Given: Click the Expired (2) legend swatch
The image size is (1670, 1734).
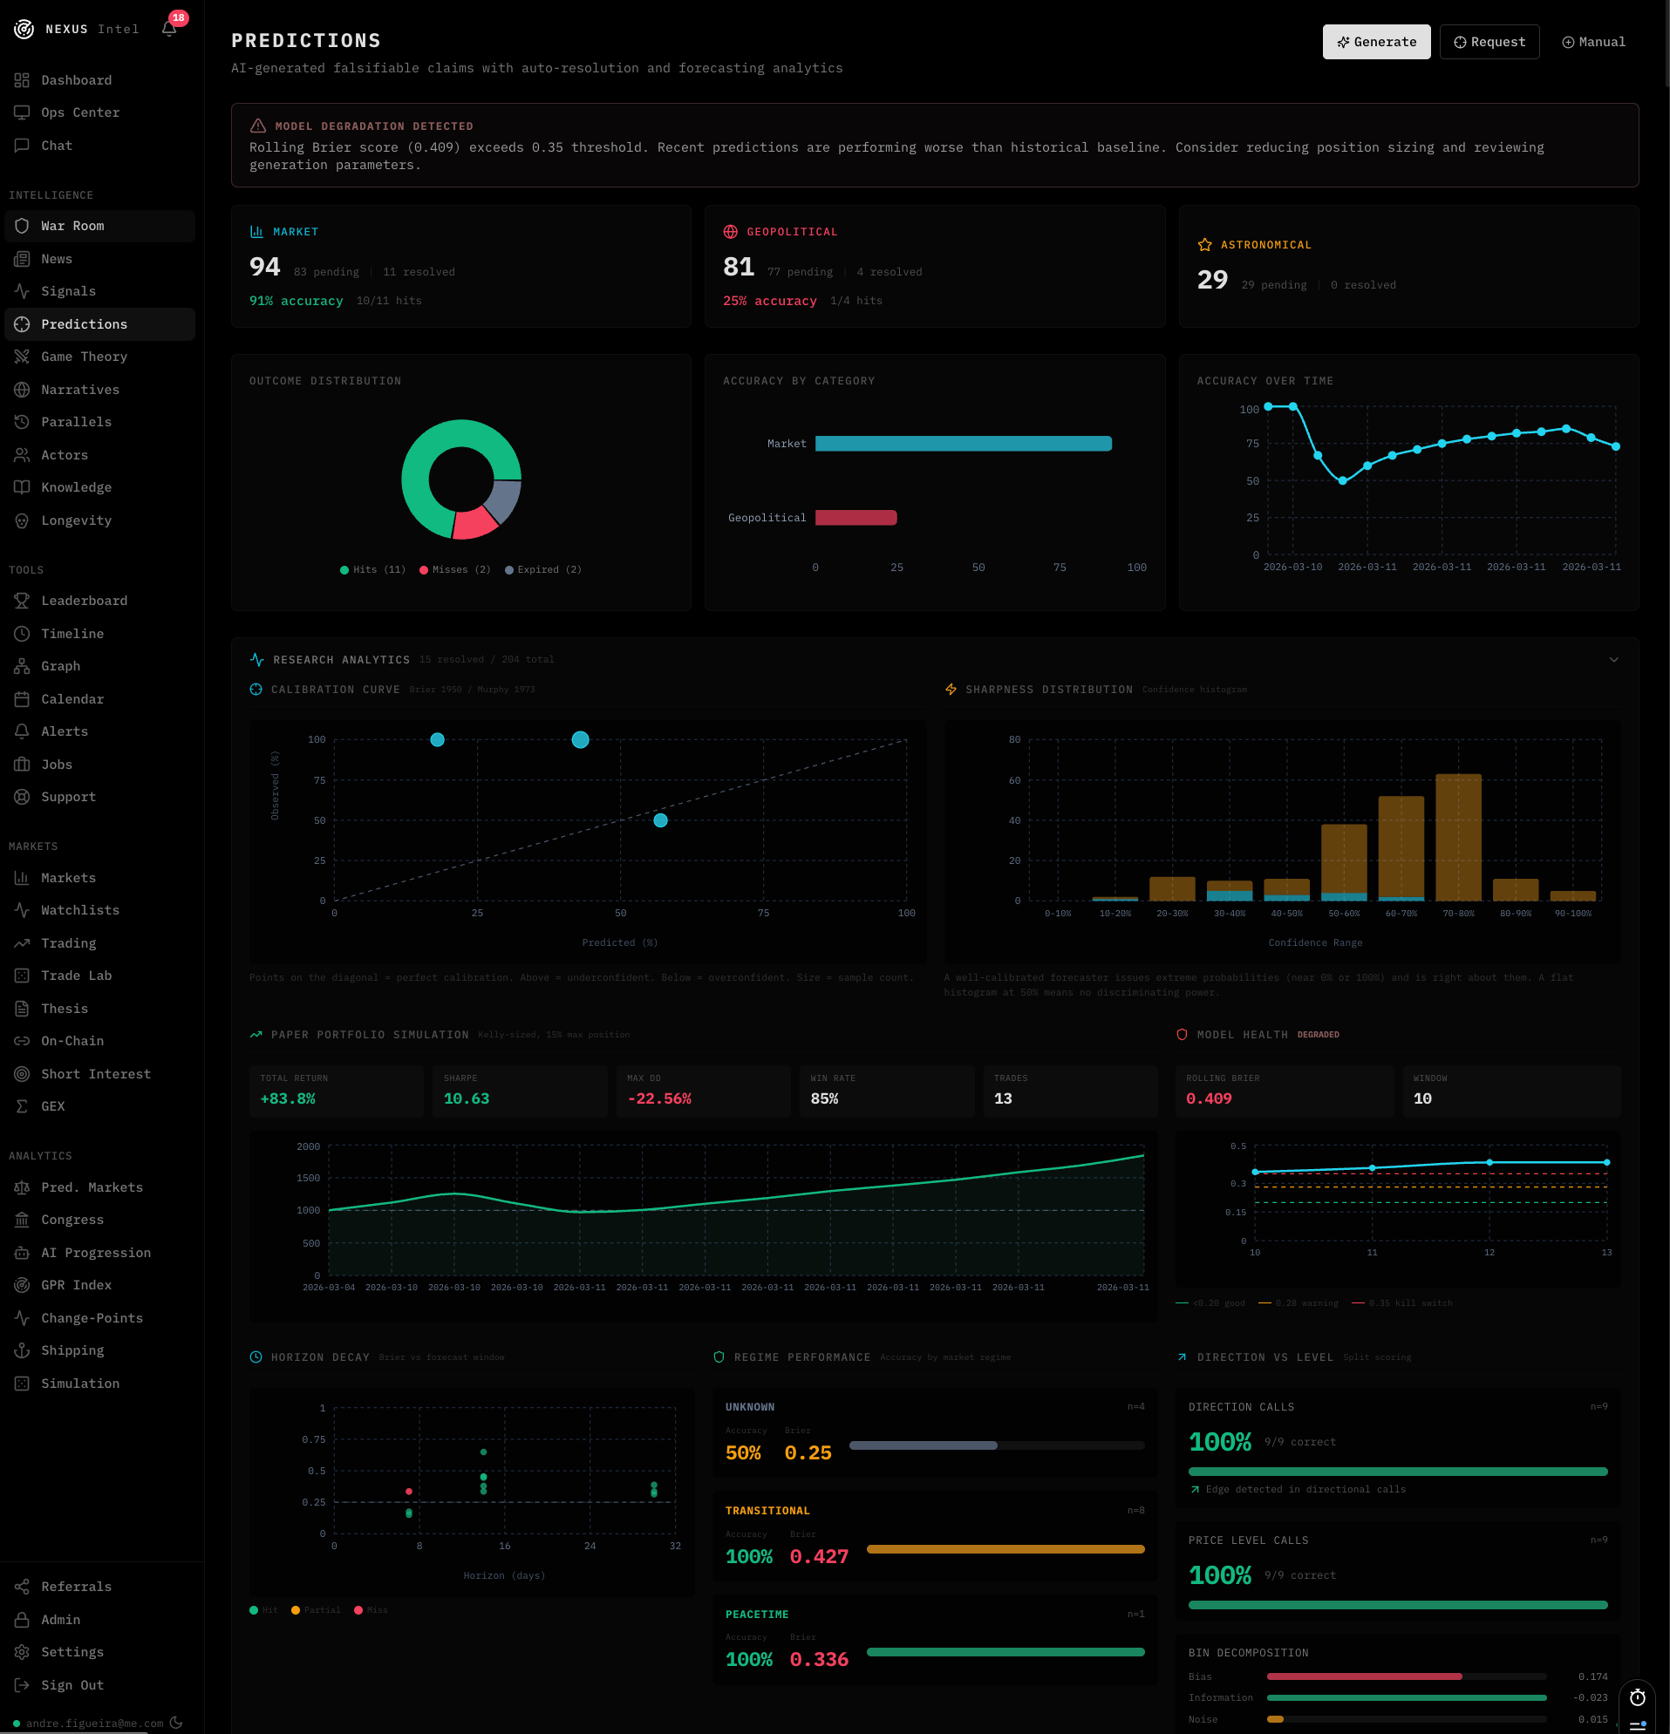Looking at the screenshot, I should coord(509,570).
